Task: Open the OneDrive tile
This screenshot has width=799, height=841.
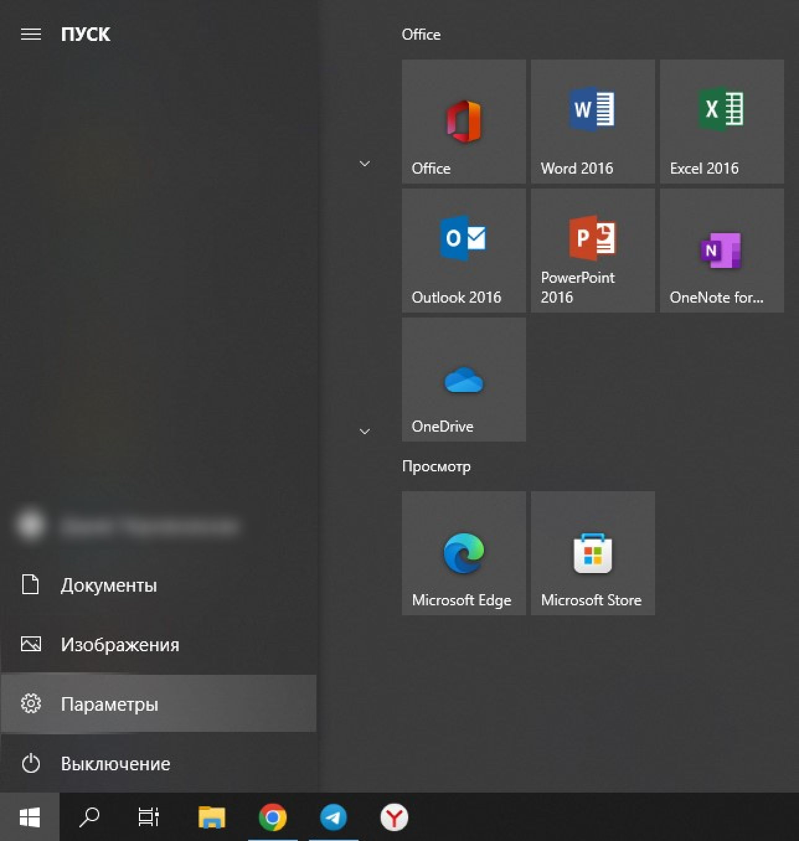Action: (x=463, y=380)
